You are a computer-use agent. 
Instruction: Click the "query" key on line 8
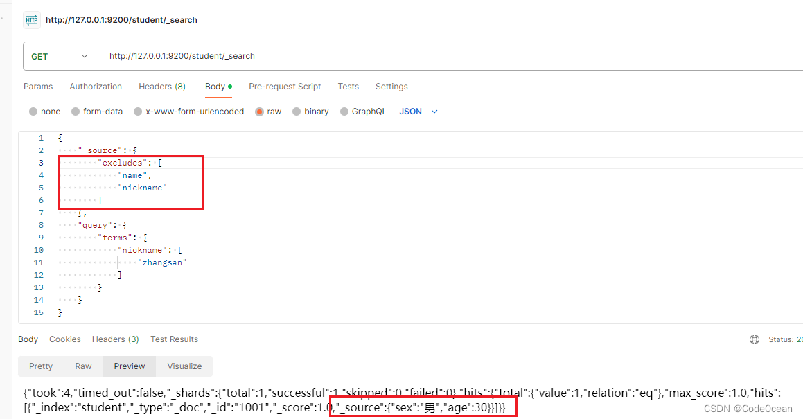(x=95, y=225)
